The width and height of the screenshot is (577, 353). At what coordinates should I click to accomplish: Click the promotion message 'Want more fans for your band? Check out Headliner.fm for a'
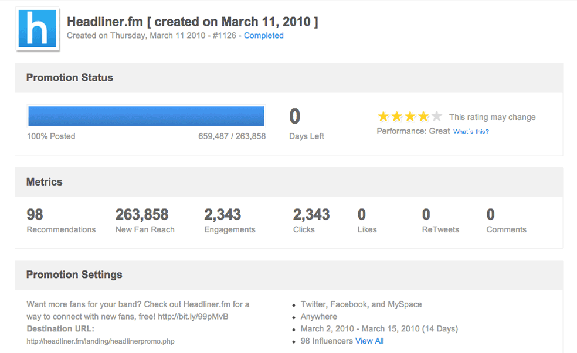coord(138,304)
